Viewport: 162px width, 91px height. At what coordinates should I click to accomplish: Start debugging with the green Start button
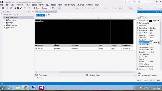coord(37,8)
